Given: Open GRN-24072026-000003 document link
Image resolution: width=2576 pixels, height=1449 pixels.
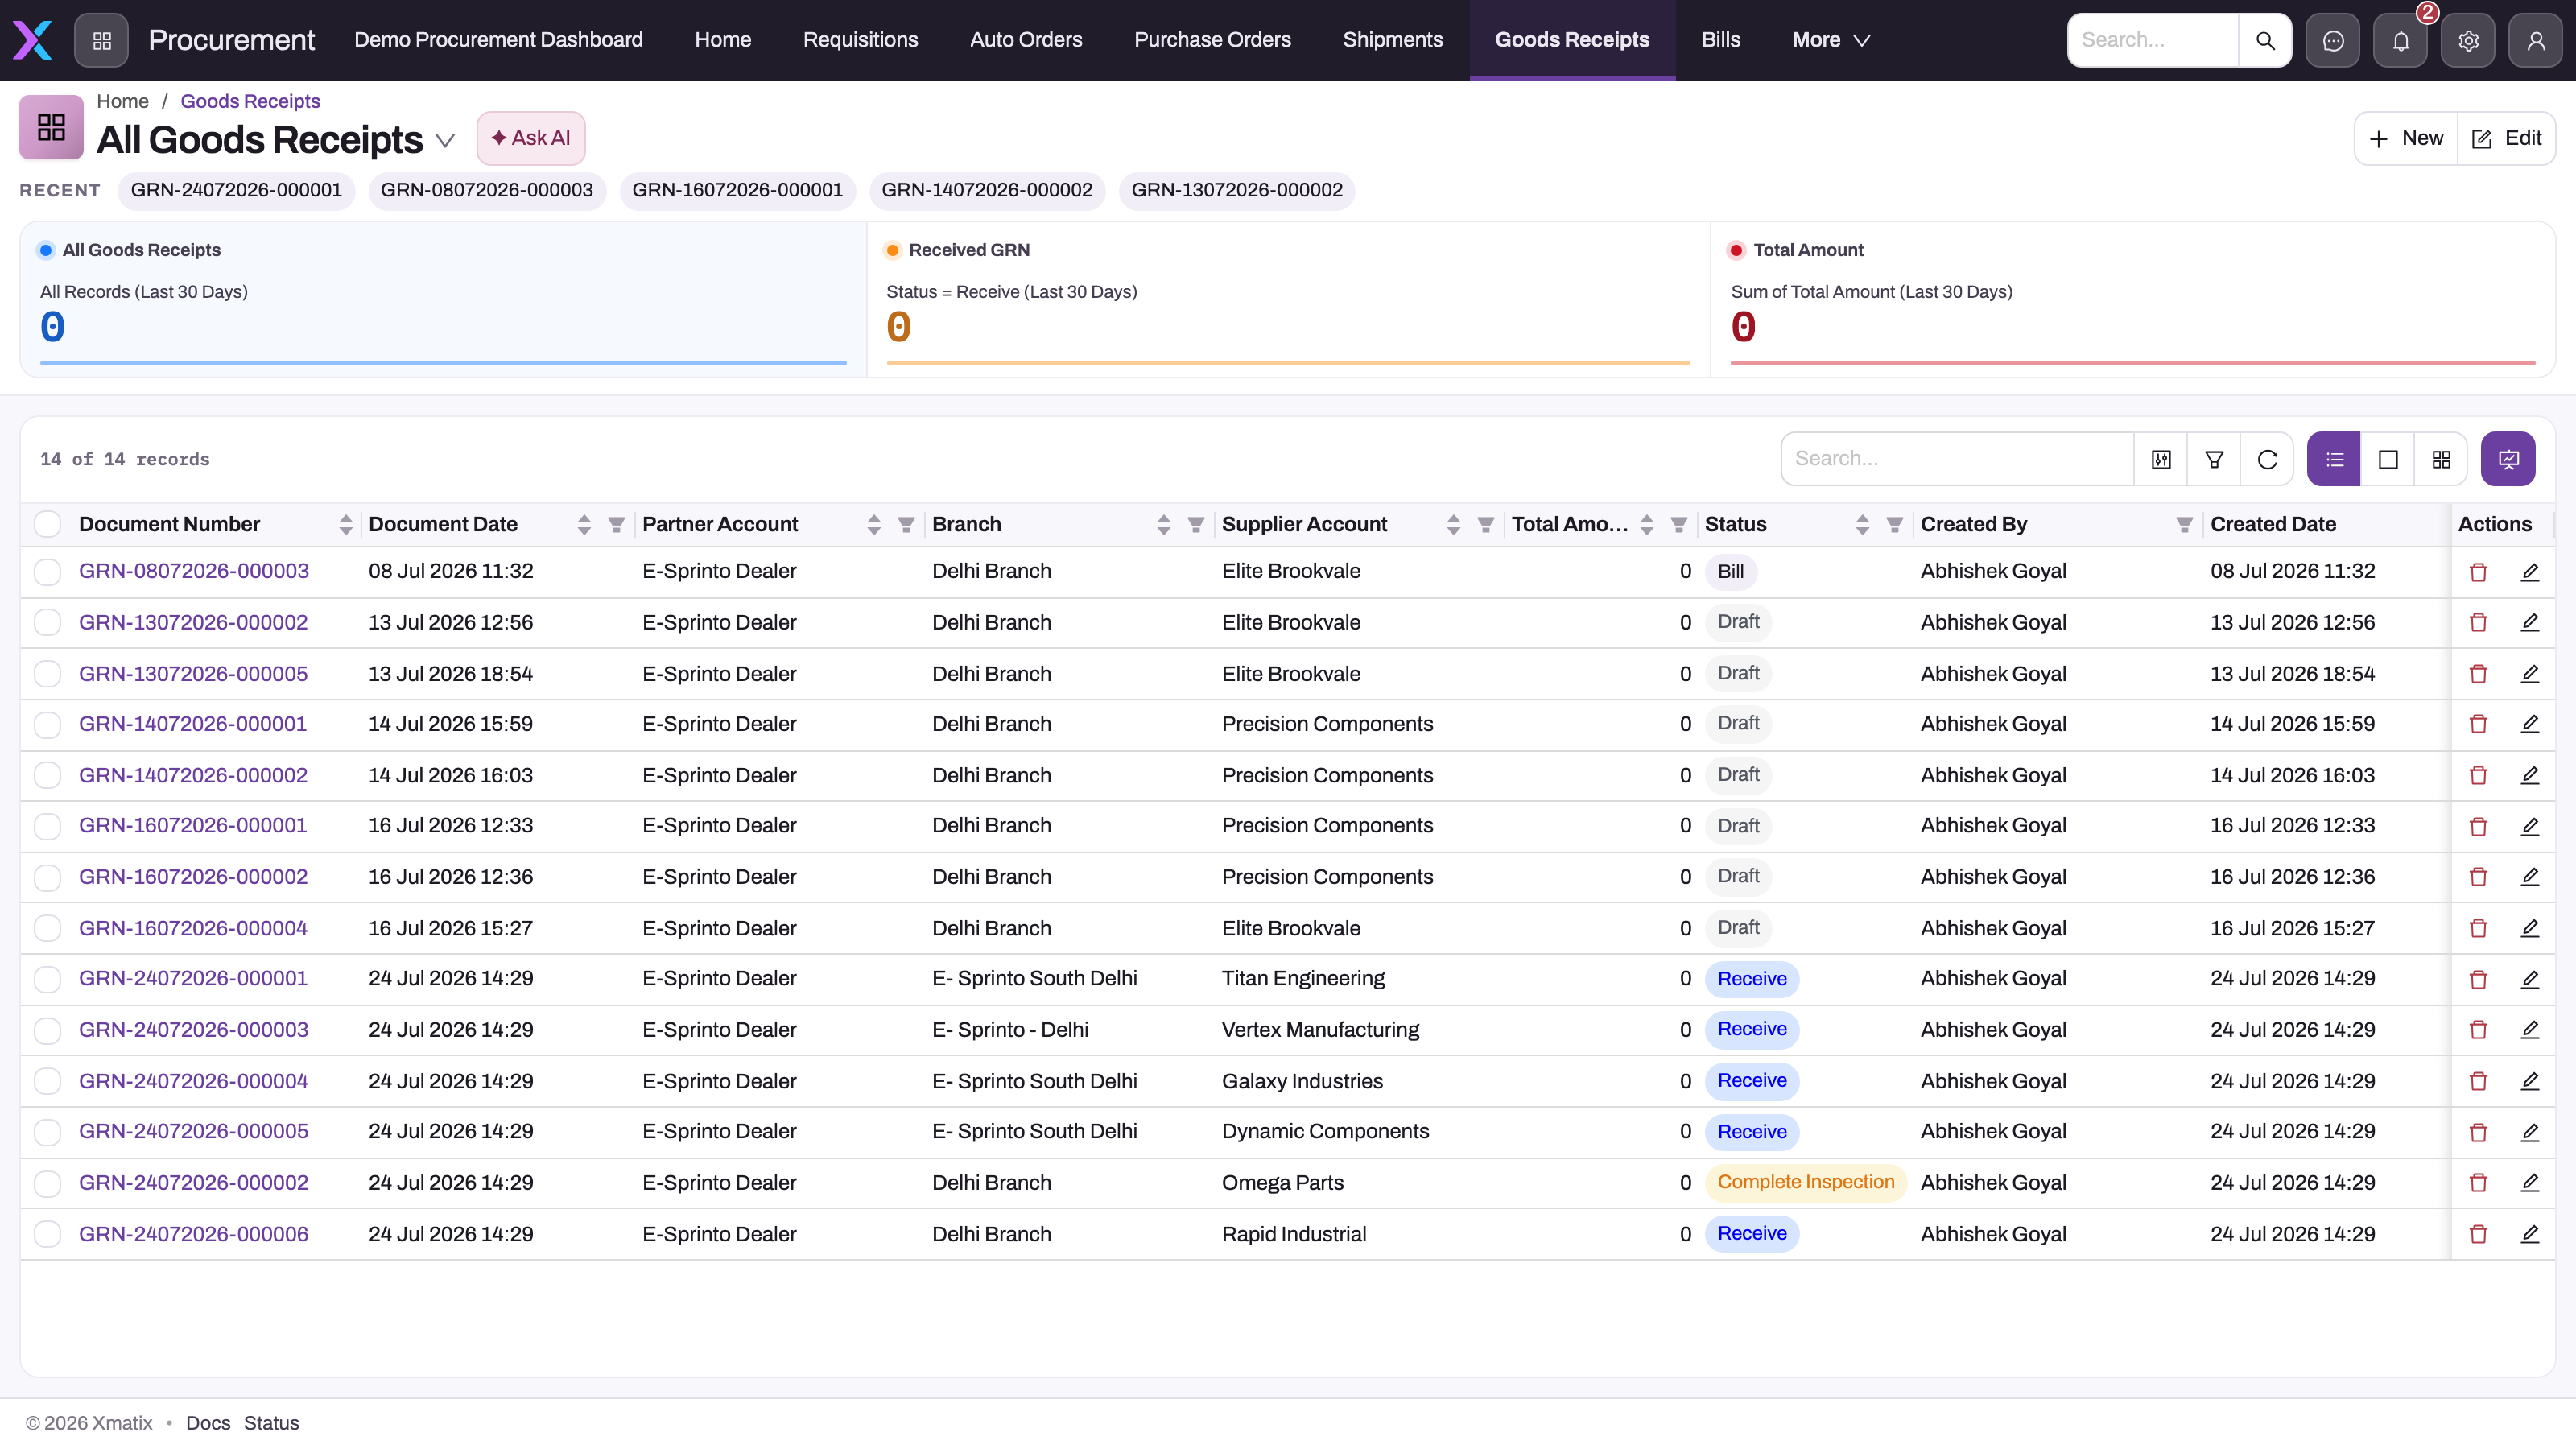Looking at the screenshot, I should point(193,1030).
